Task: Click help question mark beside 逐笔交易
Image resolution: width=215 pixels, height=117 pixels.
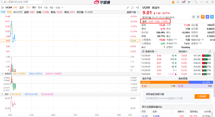Action: [143, 51]
